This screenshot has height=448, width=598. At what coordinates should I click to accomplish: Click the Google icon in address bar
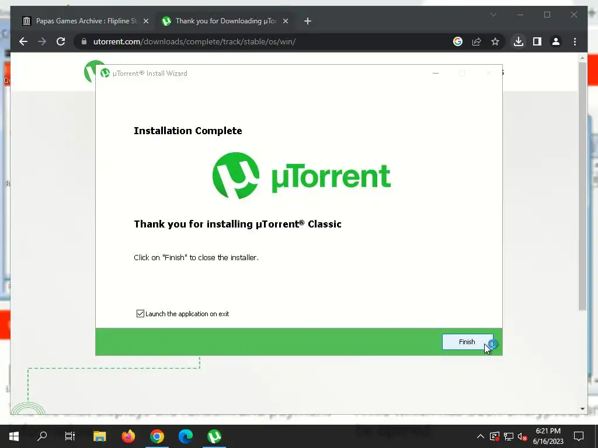(458, 41)
